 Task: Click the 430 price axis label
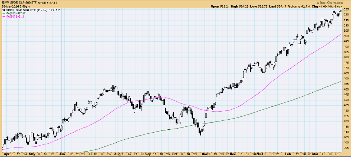(x=346, y=111)
